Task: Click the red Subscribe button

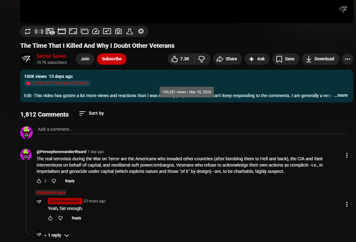Action: click(111, 59)
